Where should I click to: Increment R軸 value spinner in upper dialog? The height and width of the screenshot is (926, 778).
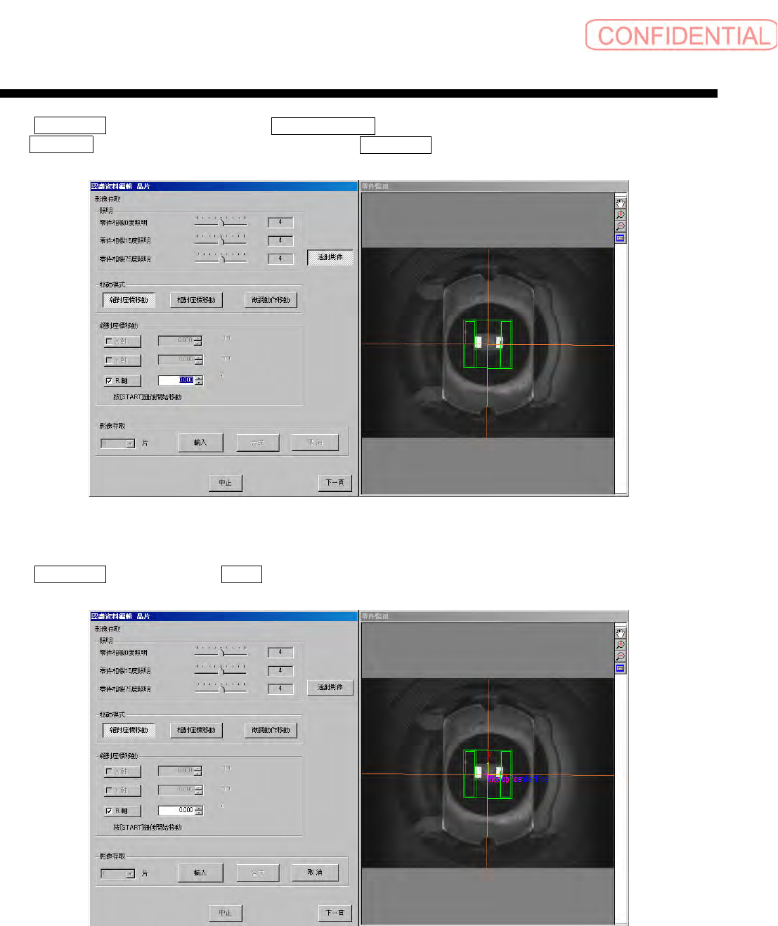pos(199,378)
